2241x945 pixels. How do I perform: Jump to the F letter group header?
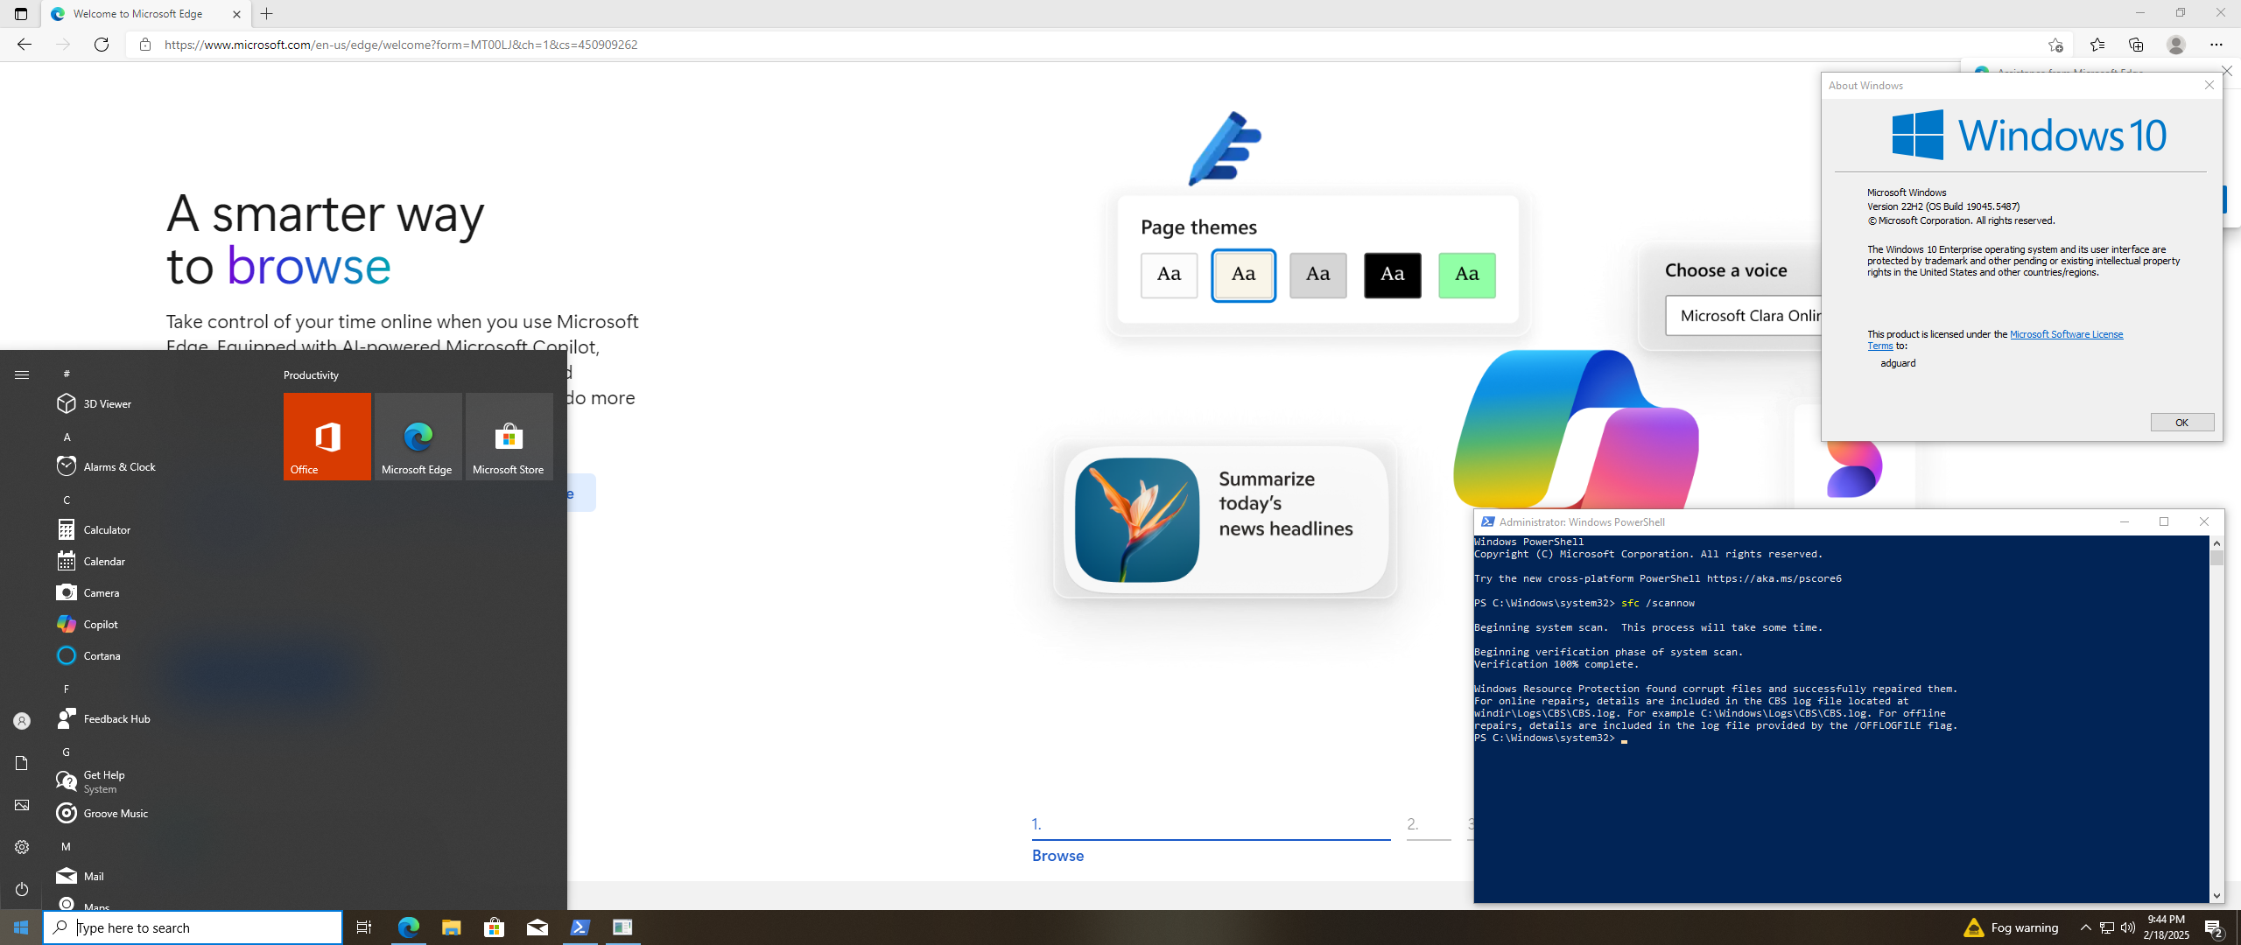click(x=67, y=689)
